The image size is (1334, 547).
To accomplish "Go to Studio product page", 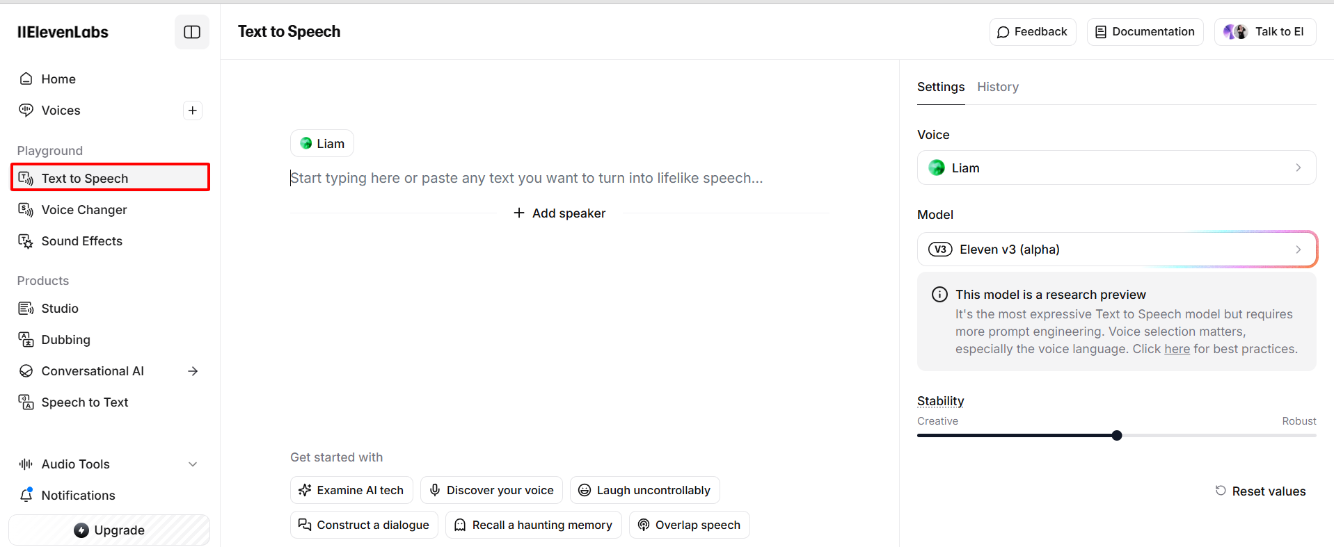I will click(x=59, y=309).
